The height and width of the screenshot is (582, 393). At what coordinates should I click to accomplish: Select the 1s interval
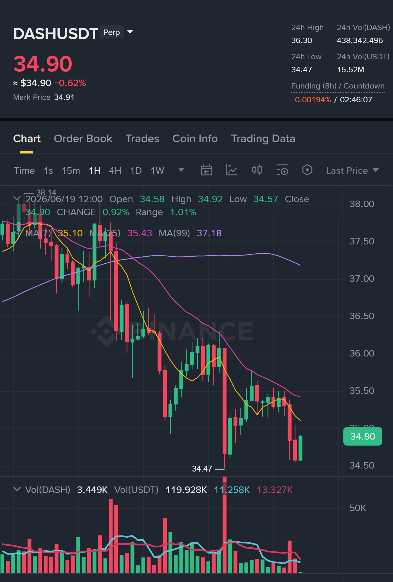pyautogui.click(x=48, y=171)
